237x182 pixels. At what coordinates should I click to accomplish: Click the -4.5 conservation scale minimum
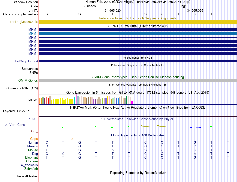coord(32,131)
